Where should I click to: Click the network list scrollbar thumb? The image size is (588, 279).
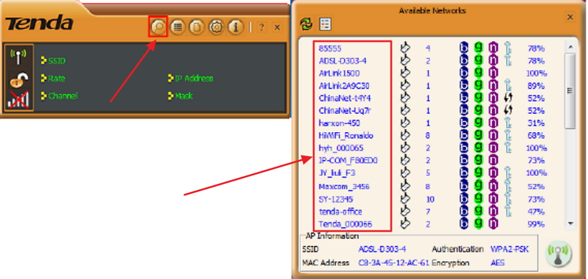tap(570, 91)
